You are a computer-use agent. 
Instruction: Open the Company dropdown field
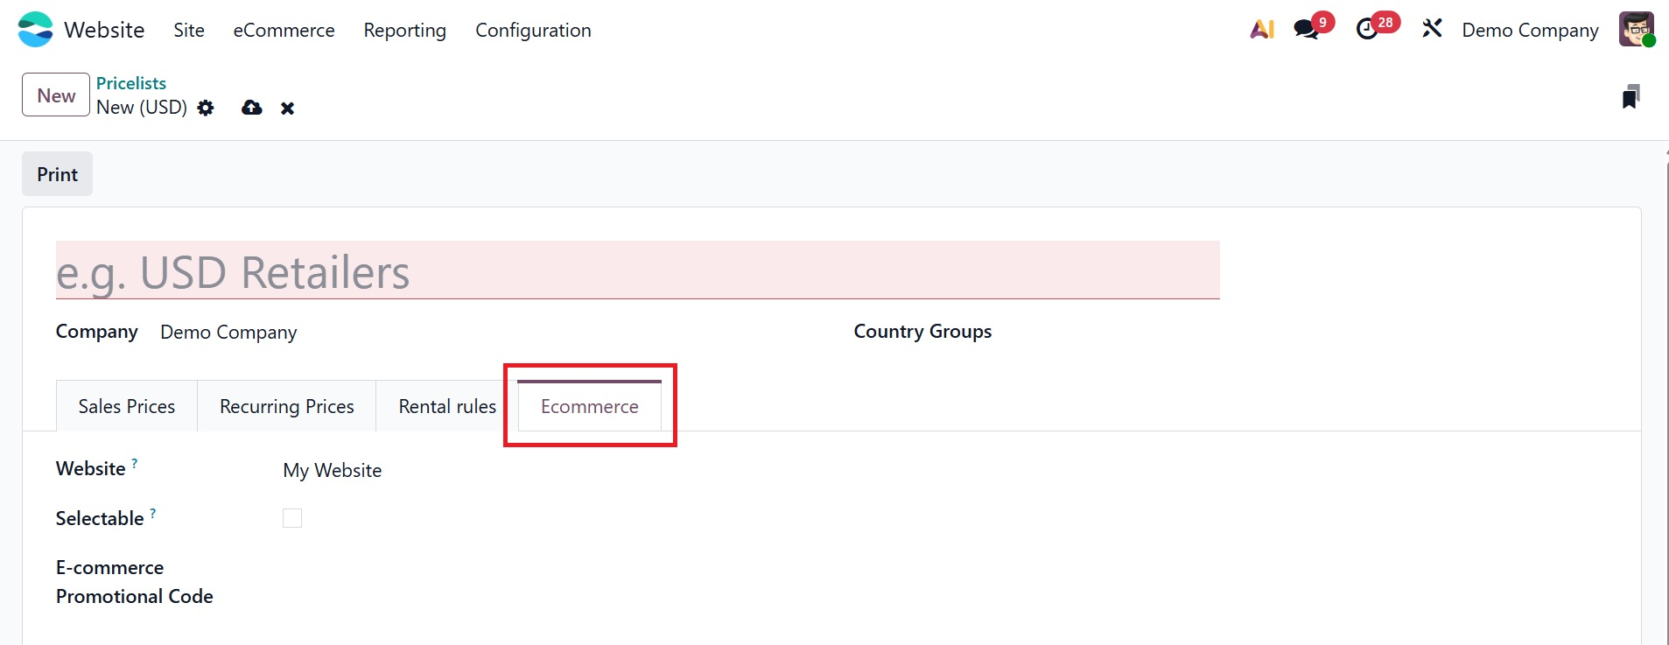pos(228,333)
